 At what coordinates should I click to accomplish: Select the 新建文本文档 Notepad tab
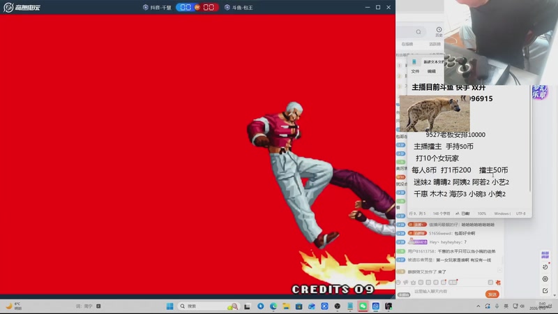(x=433, y=62)
